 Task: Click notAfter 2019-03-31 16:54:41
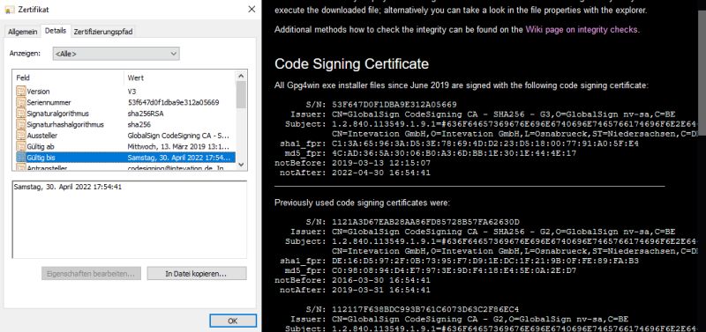(355, 291)
